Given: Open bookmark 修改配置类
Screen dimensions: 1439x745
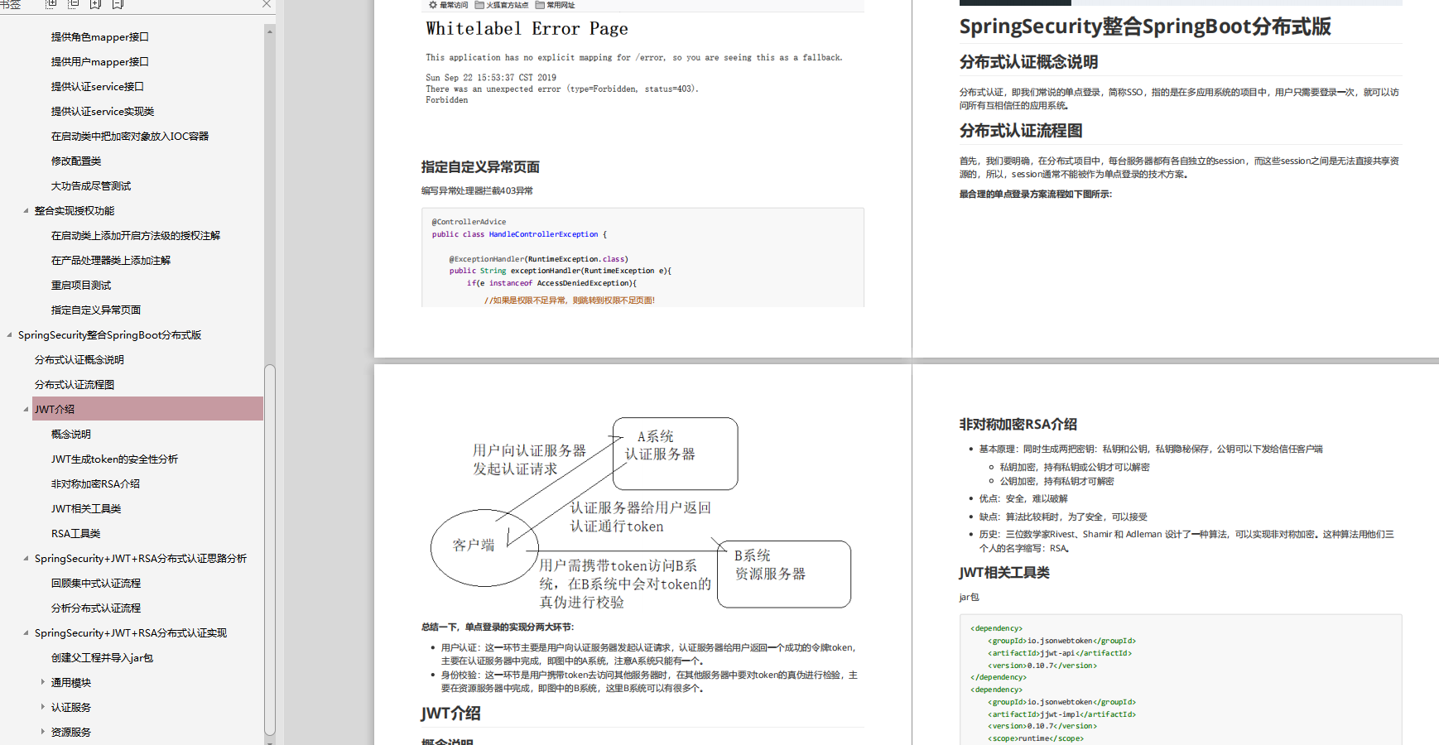Looking at the screenshot, I should point(76,161).
